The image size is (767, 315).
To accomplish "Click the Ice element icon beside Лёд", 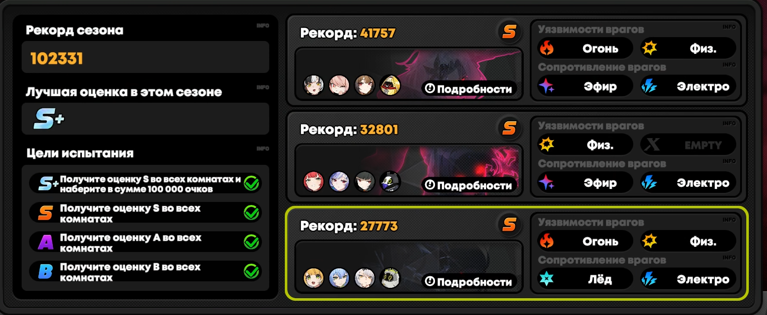I will [x=547, y=279].
